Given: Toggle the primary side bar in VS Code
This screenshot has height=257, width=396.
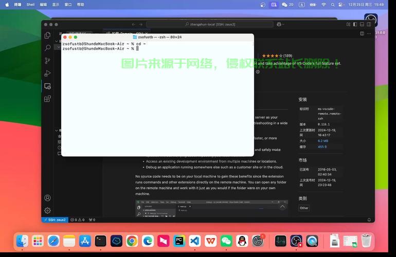Looking at the screenshot, I should (x=355, y=25).
